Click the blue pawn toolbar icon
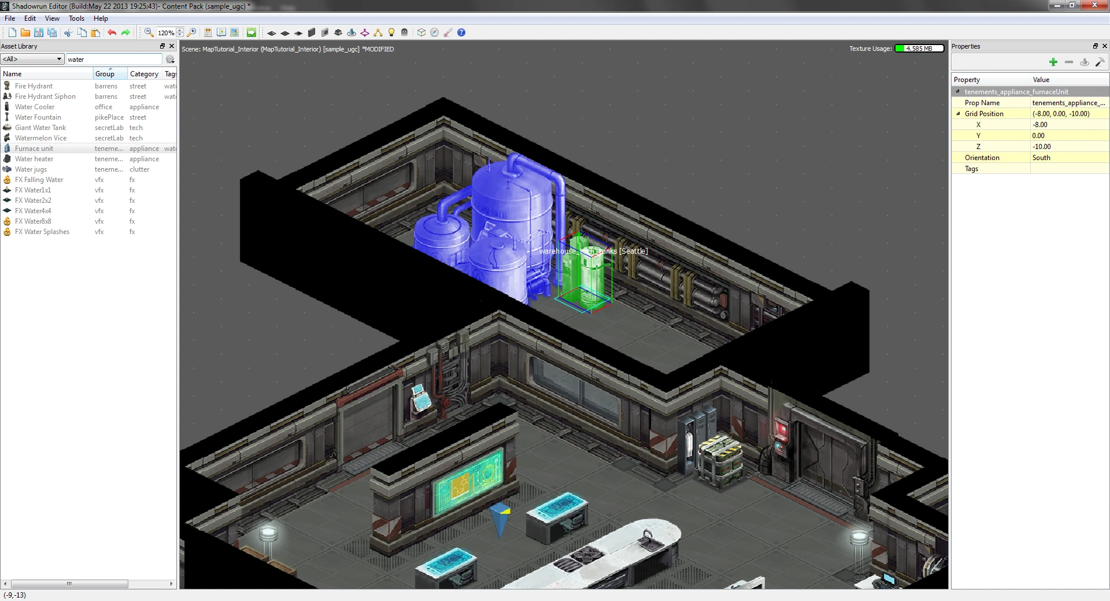 351,33
